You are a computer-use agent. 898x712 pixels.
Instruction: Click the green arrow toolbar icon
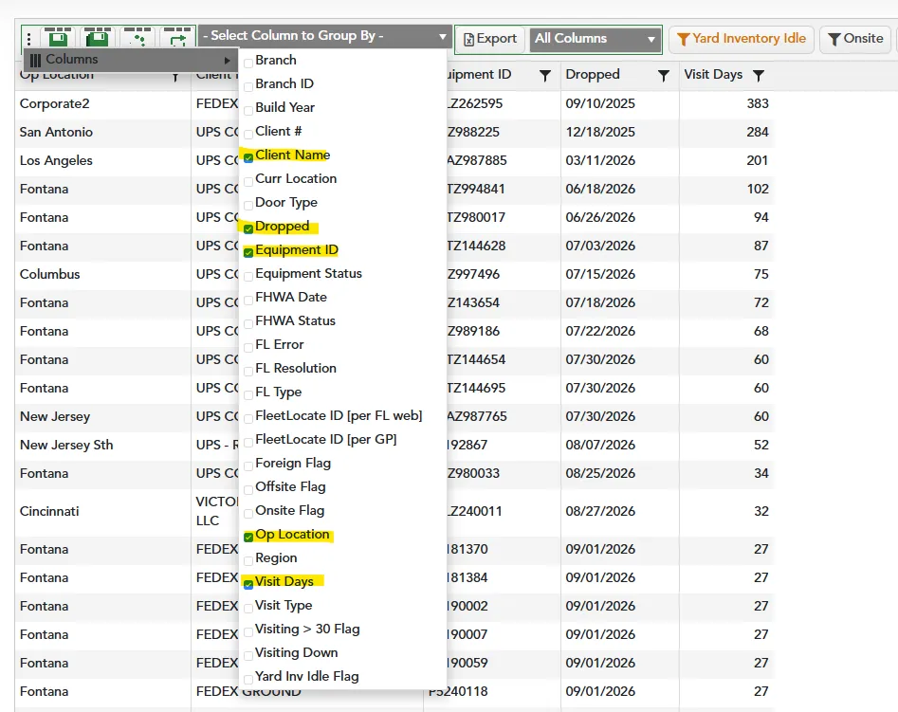point(177,37)
